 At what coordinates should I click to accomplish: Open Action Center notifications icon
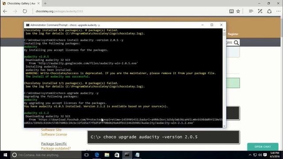[265, 155]
